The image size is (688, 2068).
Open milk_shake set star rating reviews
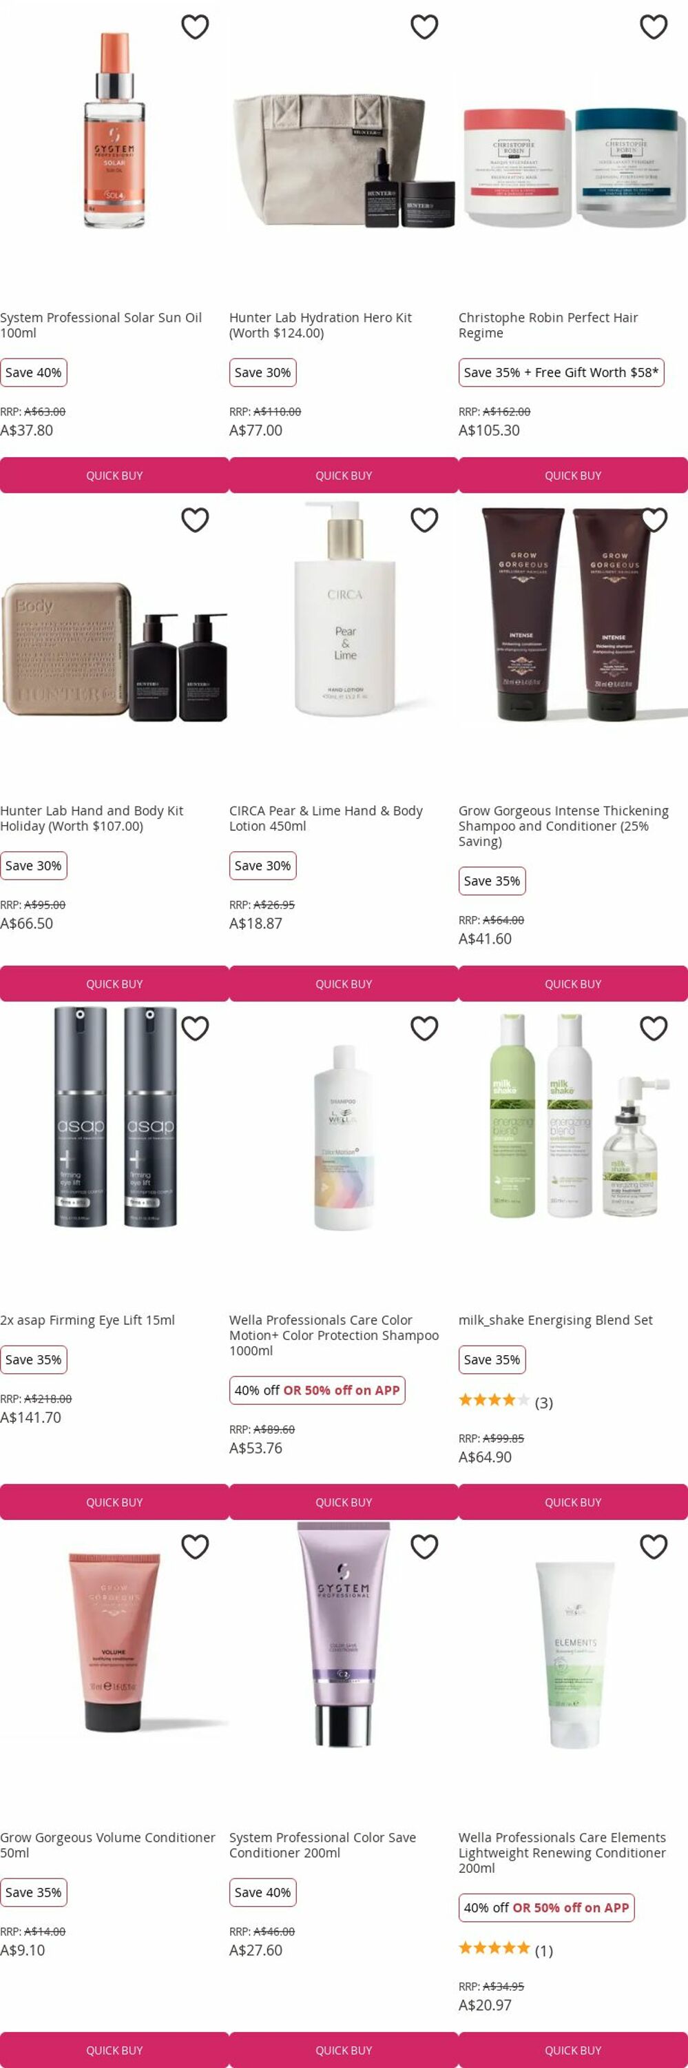[x=505, y=1403]
